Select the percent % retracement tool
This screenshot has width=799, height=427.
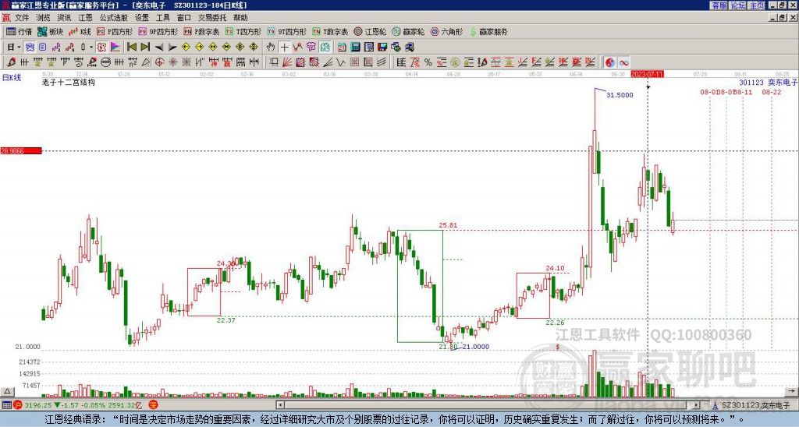[428, 62]
